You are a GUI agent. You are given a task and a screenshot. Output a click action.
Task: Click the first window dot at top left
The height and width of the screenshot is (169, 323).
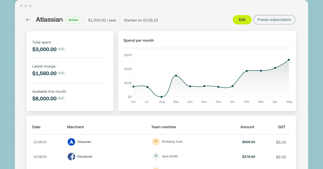[x=21, y=6]
